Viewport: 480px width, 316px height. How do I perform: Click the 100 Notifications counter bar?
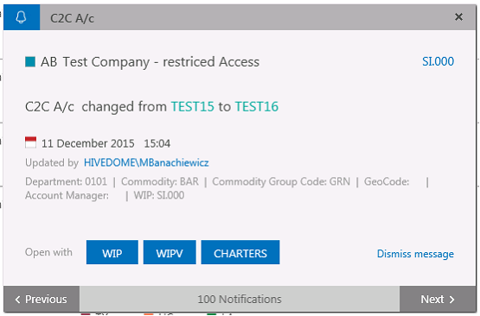click(x=240, y=299)
